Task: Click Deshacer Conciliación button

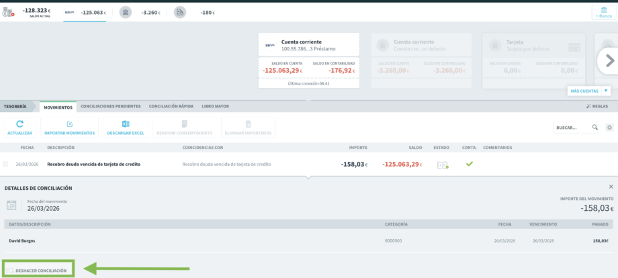Action: [39, 271]
